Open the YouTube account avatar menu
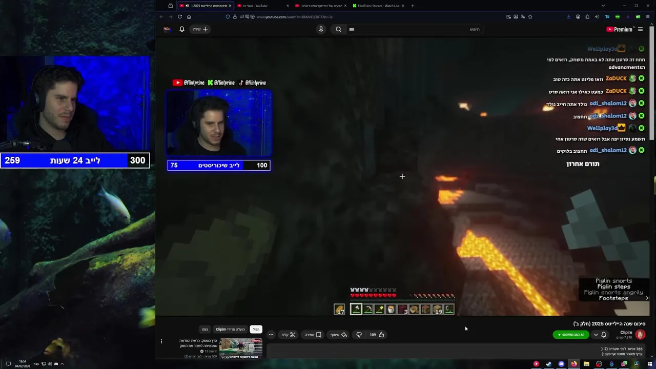 pos(167,29)
